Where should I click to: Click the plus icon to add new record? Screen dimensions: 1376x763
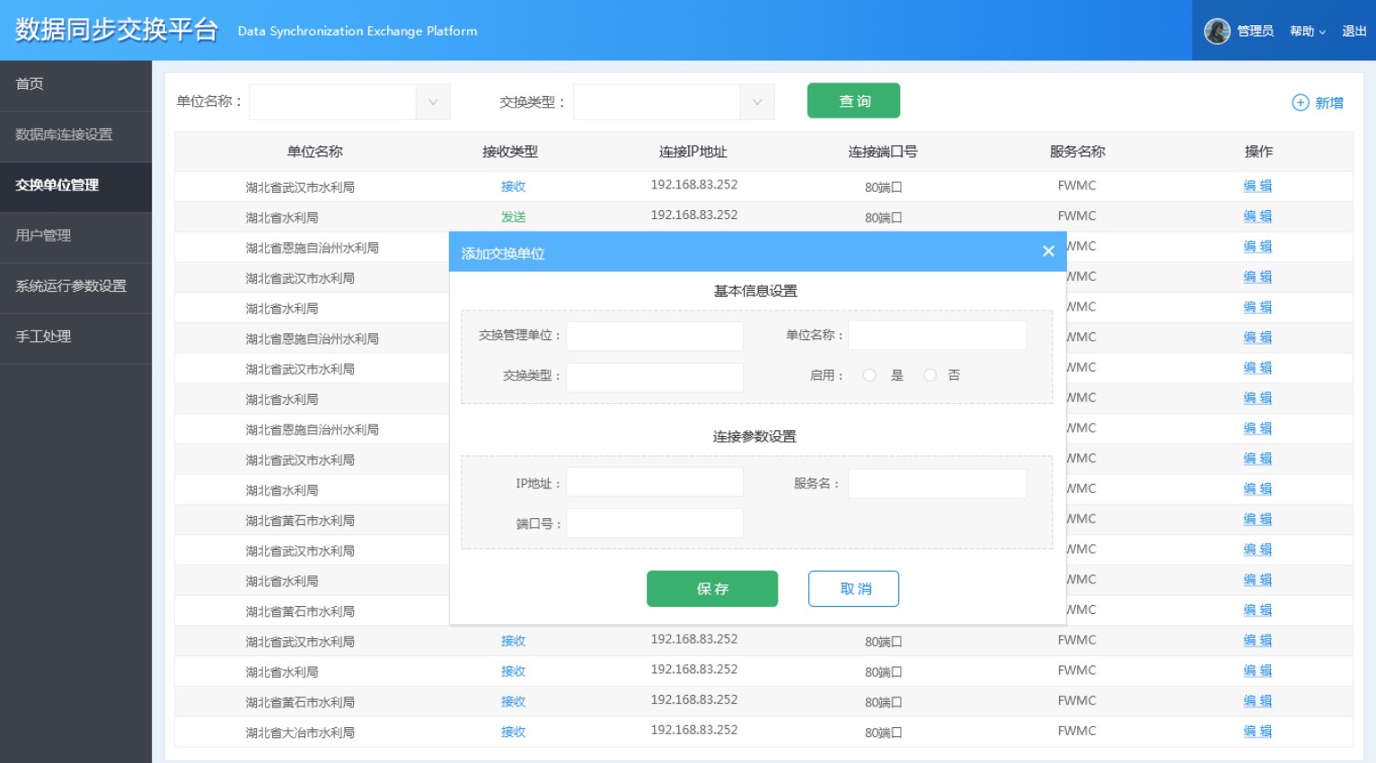pos(1300,102)
